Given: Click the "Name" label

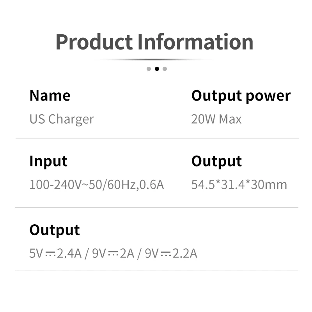Looking at the screenshot, I should 50,96.
